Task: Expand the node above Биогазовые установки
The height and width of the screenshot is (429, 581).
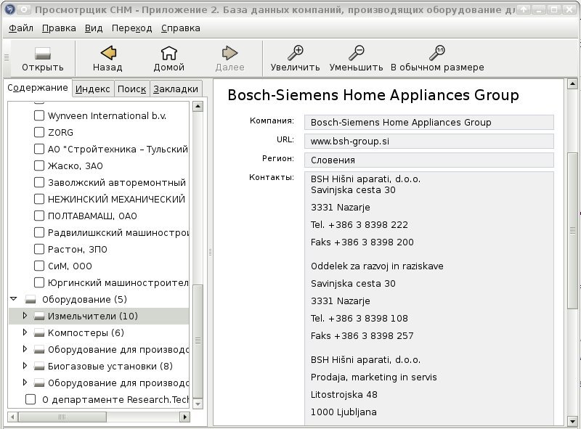Action: point(25,349)
